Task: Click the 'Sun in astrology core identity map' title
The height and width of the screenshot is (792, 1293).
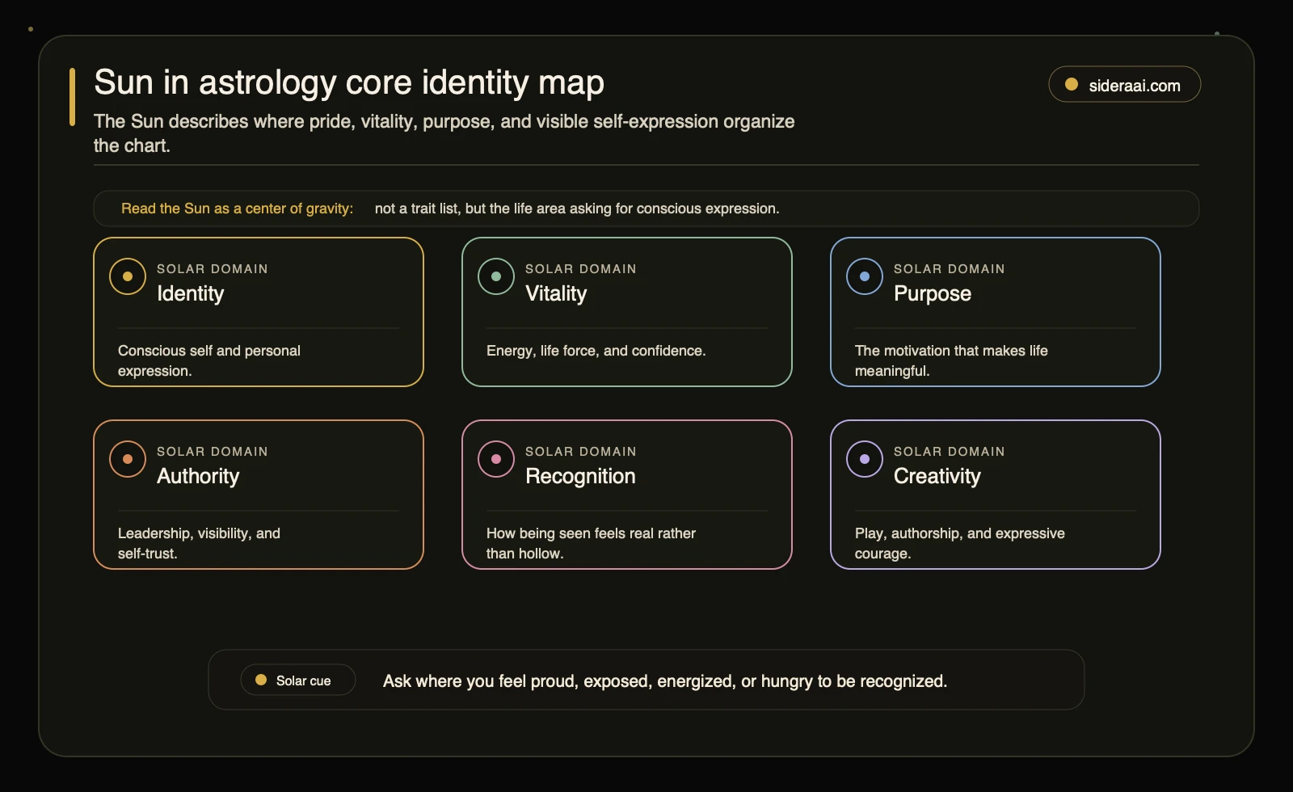Action: tap(349, 82)
